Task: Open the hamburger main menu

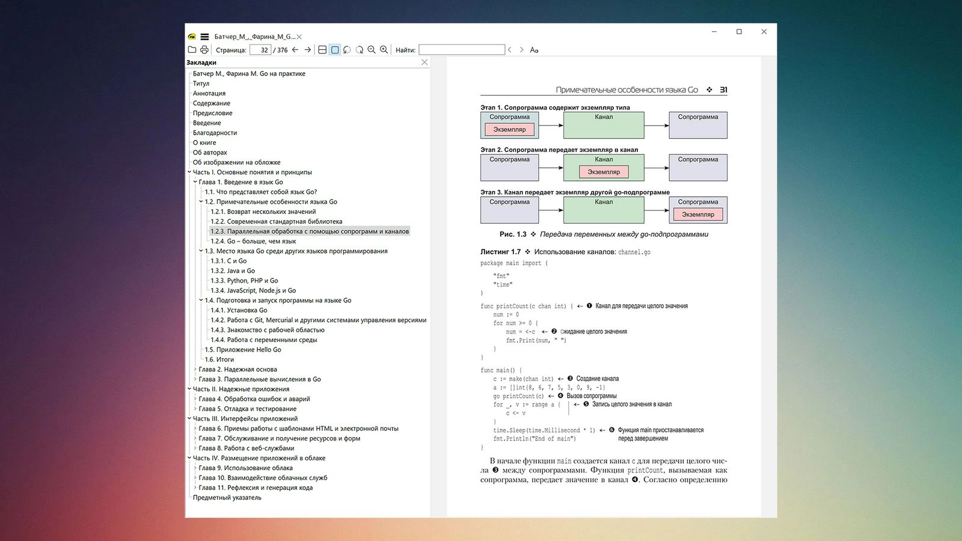Action: click(x=204, y=37)
